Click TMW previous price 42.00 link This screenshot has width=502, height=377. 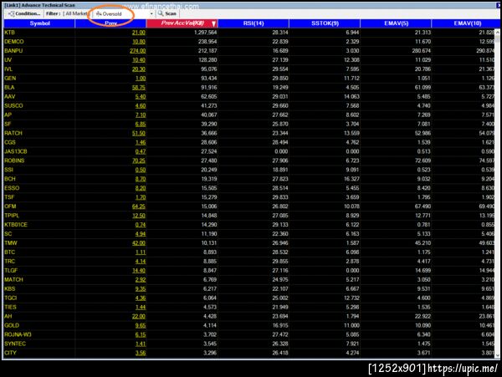coord(139,243)
